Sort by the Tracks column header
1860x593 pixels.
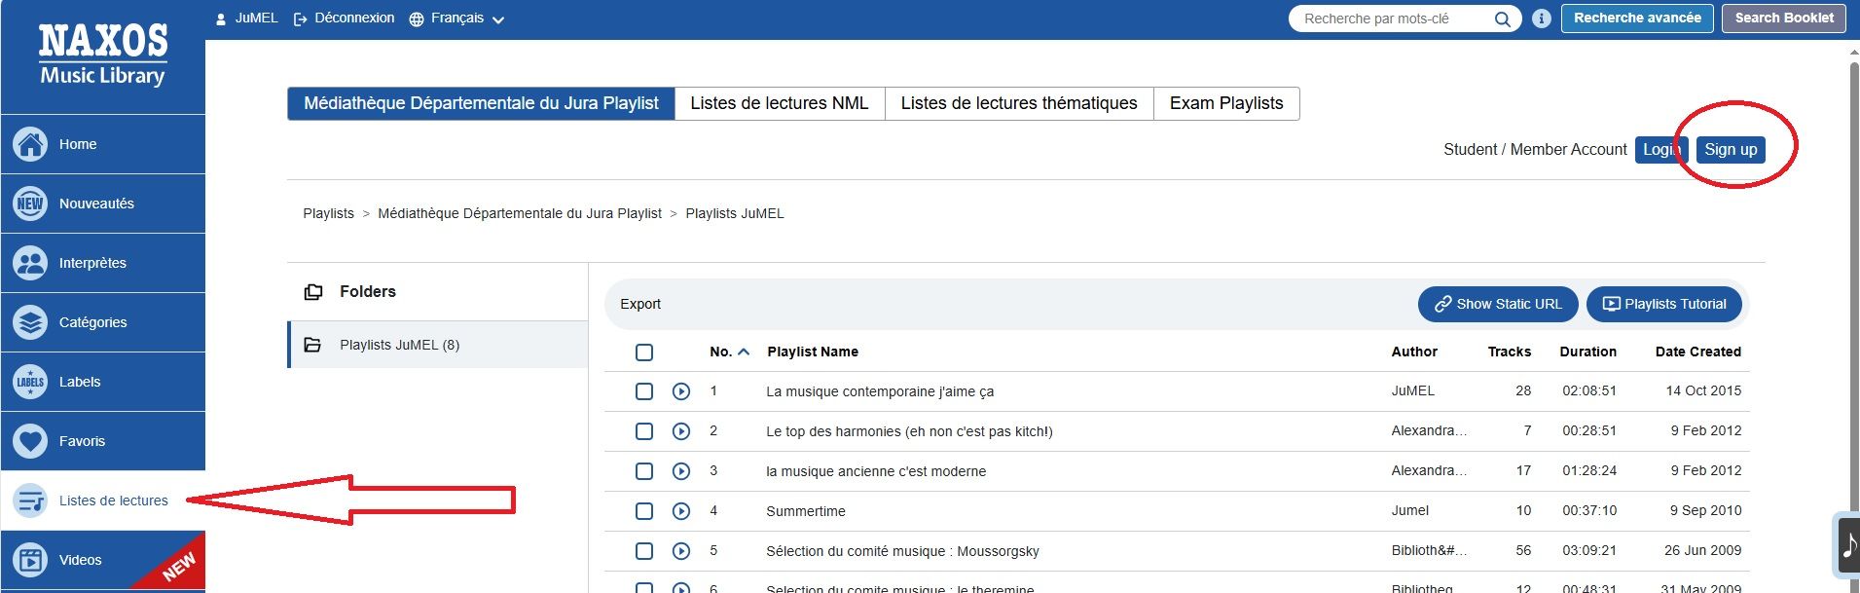(x=1510, y=352)
